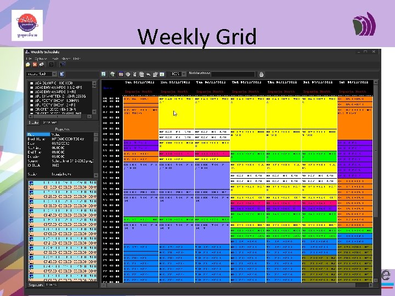Viewport: 395px width, 296px height.
Task: Click the start time value 06:00:00 in Properties
Action: tap(58, 148)
